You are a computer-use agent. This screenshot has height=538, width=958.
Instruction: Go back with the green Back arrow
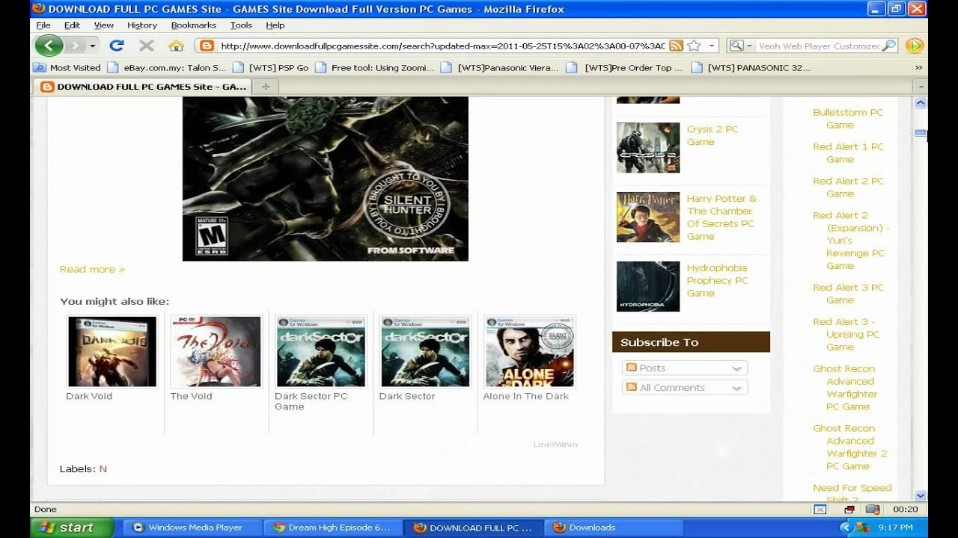(x=49, y=46)
